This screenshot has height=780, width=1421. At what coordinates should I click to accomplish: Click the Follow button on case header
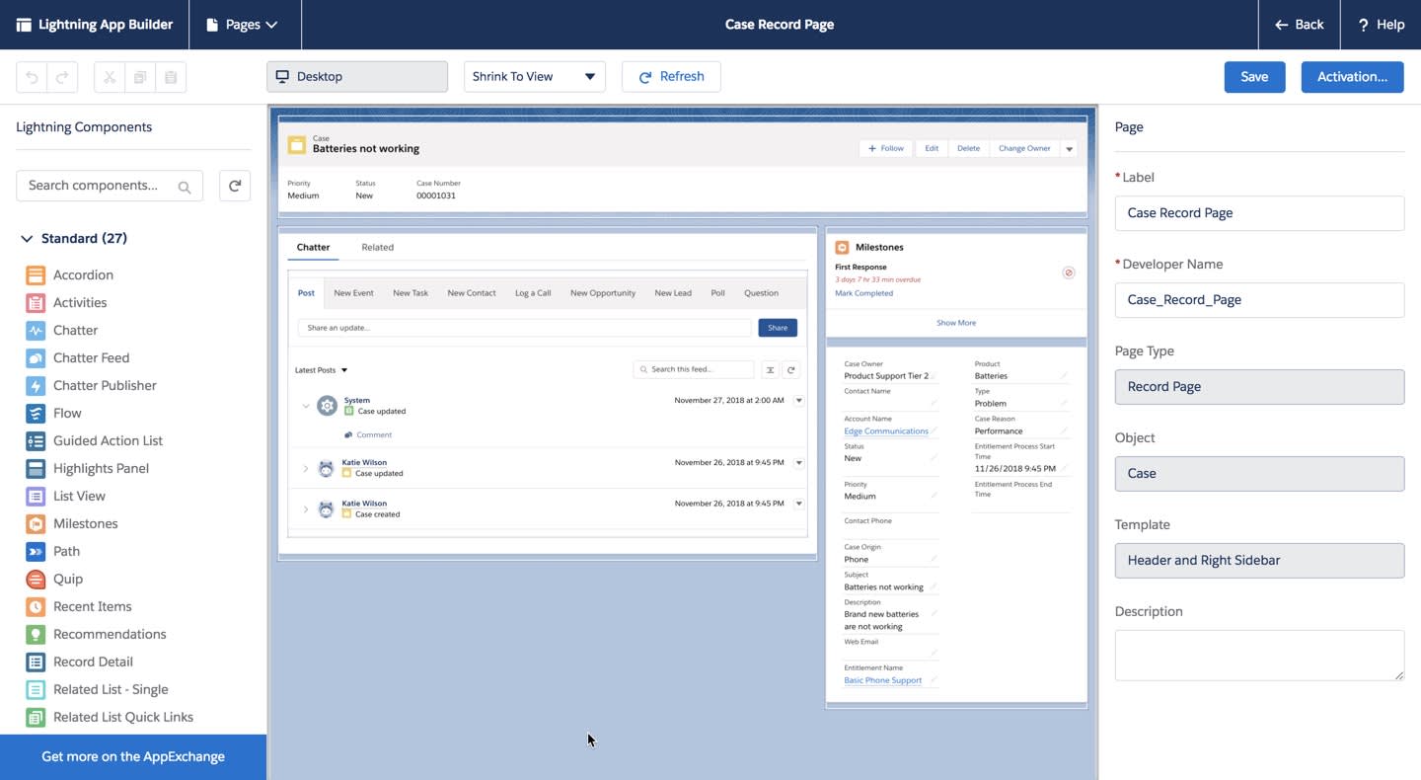click(x=885, y=149)
